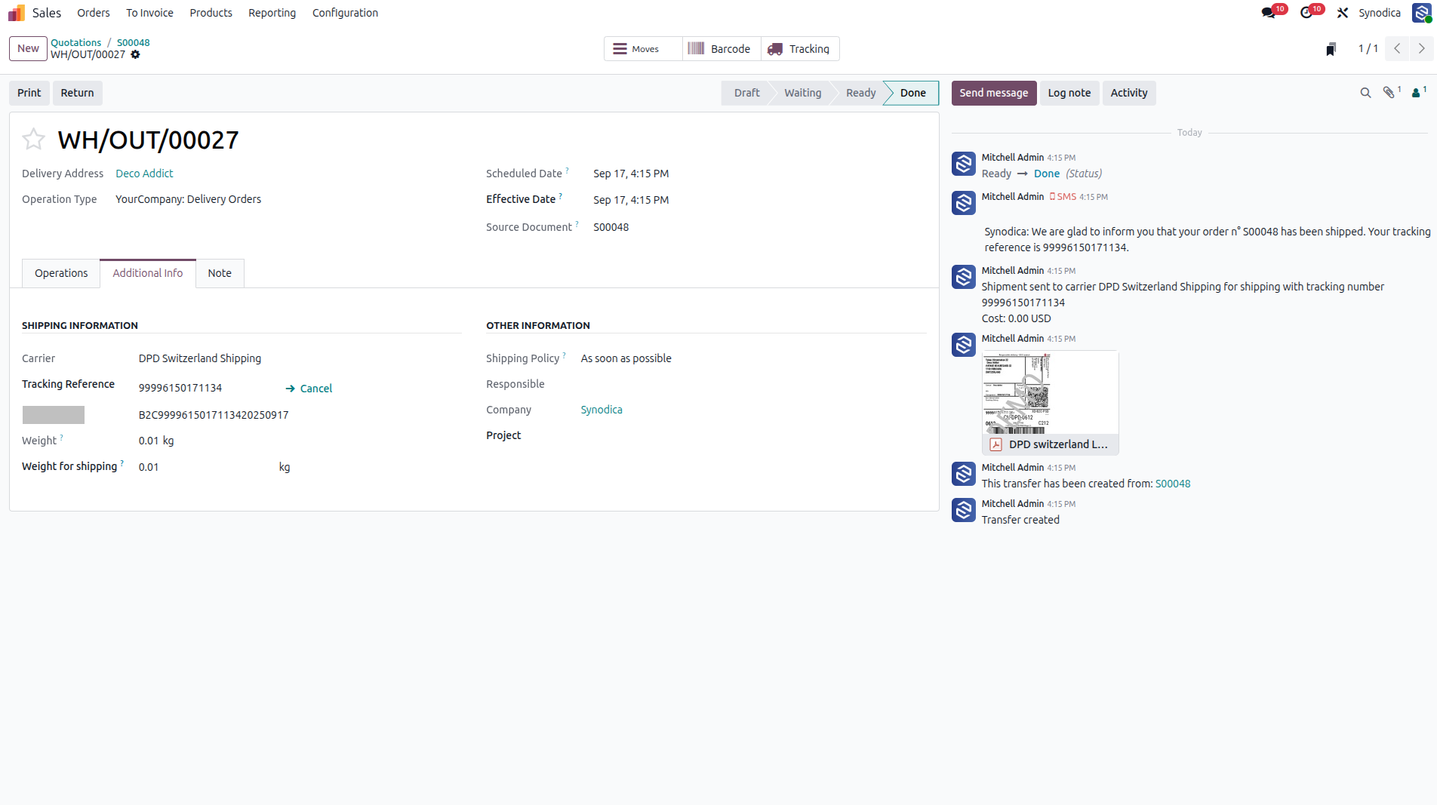
Task: Click the Project field
Action: point(503,435)
